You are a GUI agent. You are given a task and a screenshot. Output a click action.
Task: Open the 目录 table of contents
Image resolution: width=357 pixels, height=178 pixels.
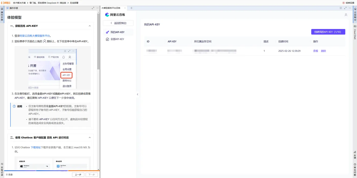click(9, 175)
